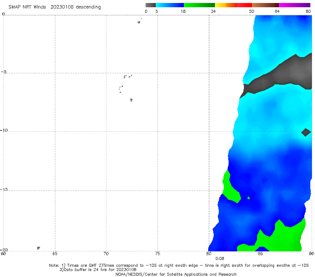315x277 pixels.
Task: Click latitude axis label '-10'
Action: (4, 130)
